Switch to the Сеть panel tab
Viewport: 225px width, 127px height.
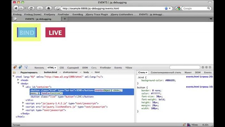(94, 68)
